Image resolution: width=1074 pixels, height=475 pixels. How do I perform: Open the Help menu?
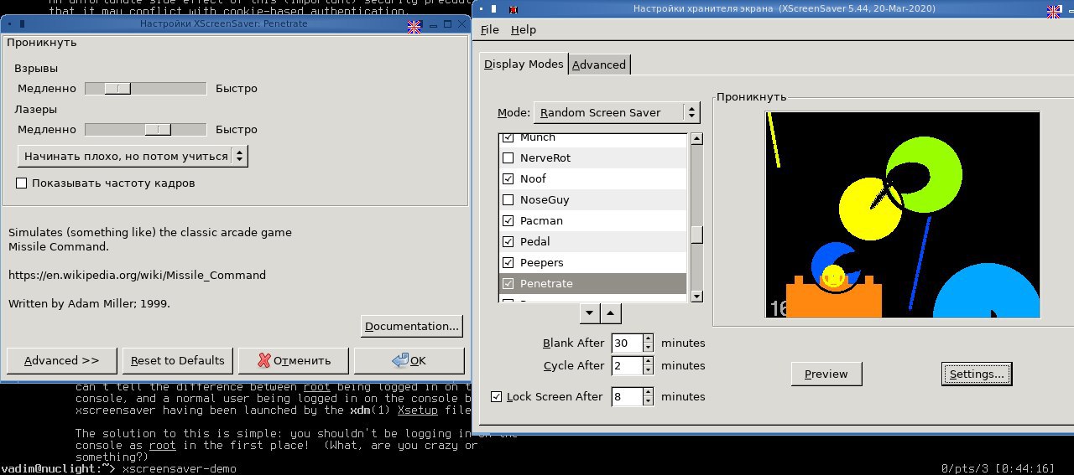[x=524, y=29]
